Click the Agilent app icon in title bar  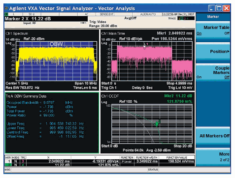point(6,8)
